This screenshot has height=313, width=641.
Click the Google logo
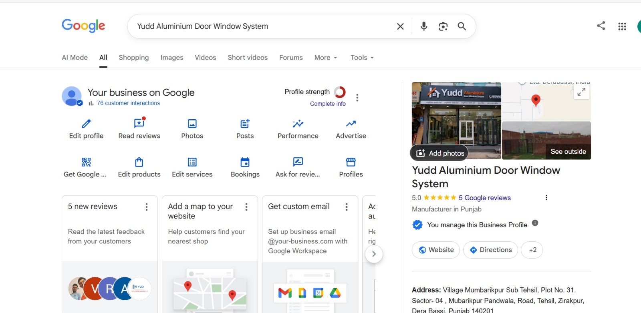(83, 26)
